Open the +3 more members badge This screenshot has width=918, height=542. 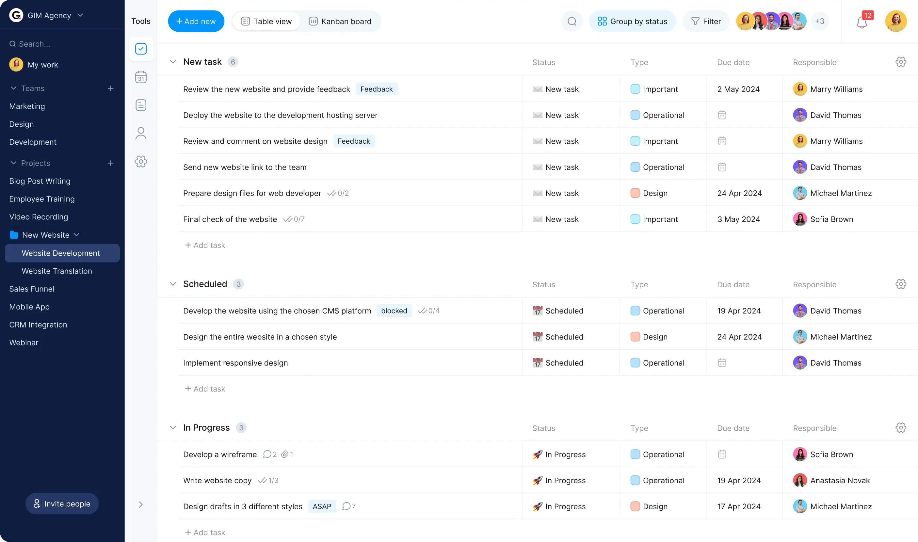819,21
